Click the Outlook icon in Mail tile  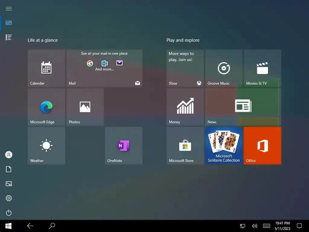[x=105, y=63]
